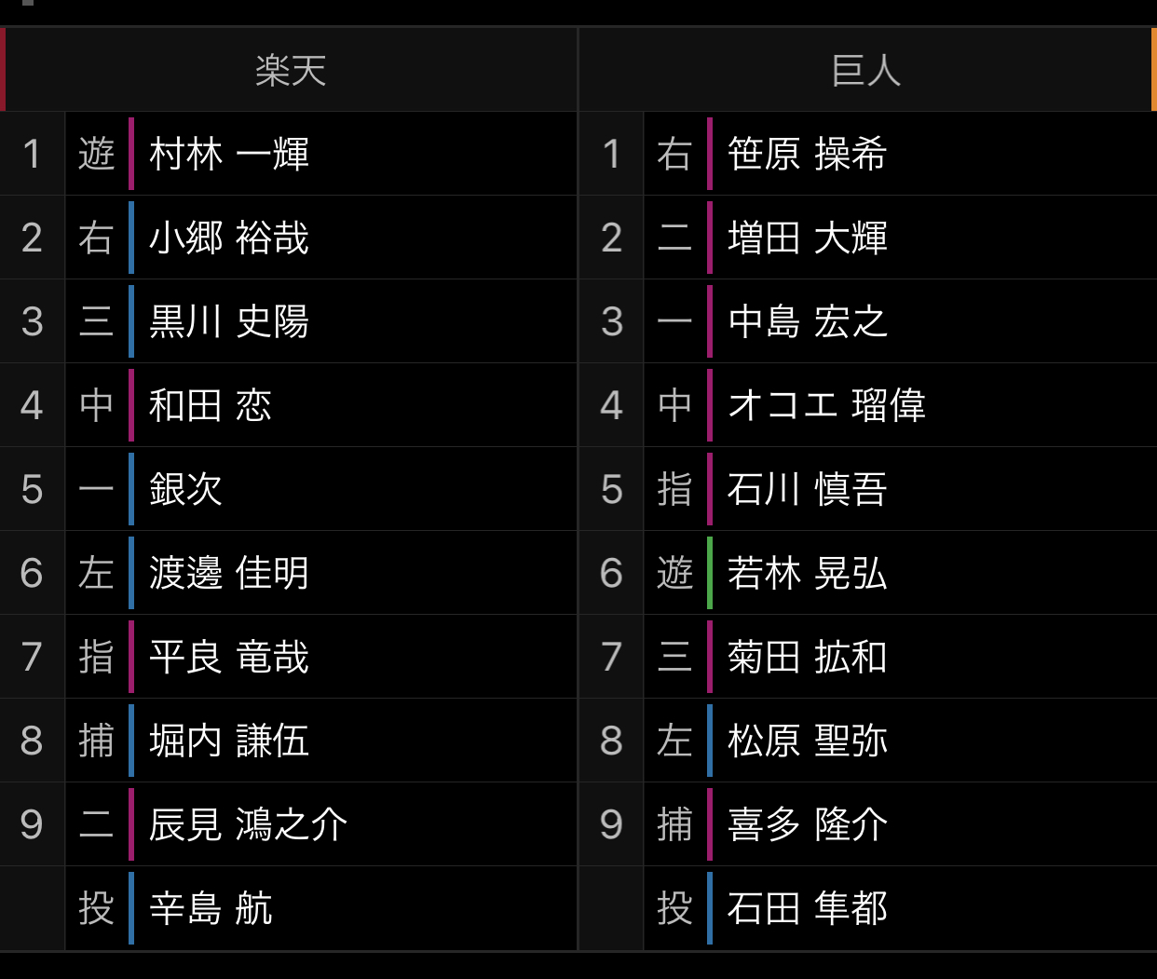Image resolution: width=1157 pixels, height=979 pixels.
Task: Open player 和田 恋
Action: coord(211,405)
